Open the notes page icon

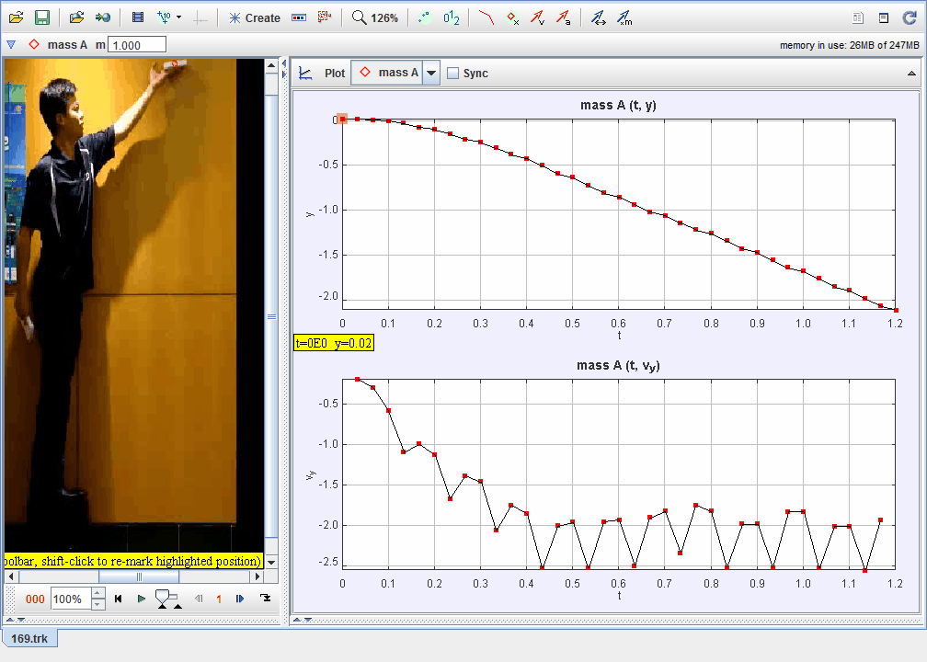click(x=858, y=17)
